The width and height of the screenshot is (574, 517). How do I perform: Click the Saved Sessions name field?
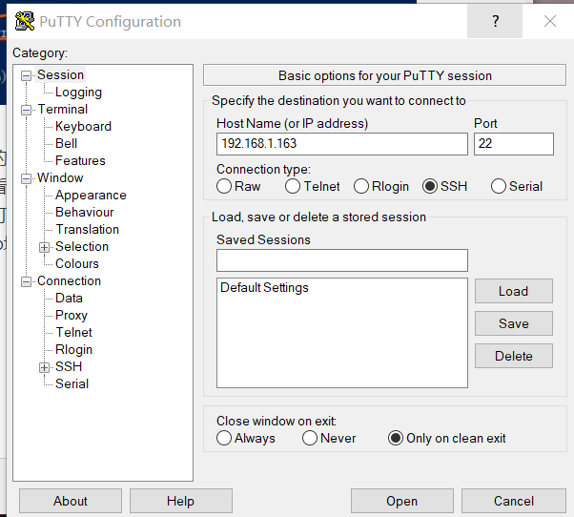[342, 260]
